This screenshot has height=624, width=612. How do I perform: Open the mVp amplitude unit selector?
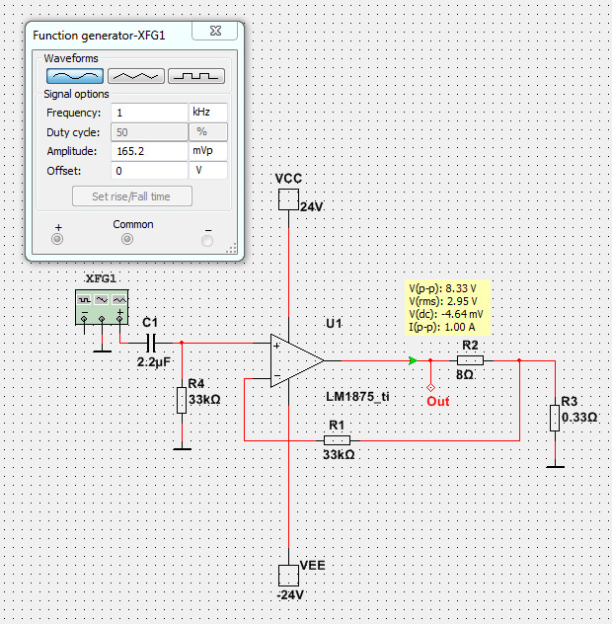point(208,151)
